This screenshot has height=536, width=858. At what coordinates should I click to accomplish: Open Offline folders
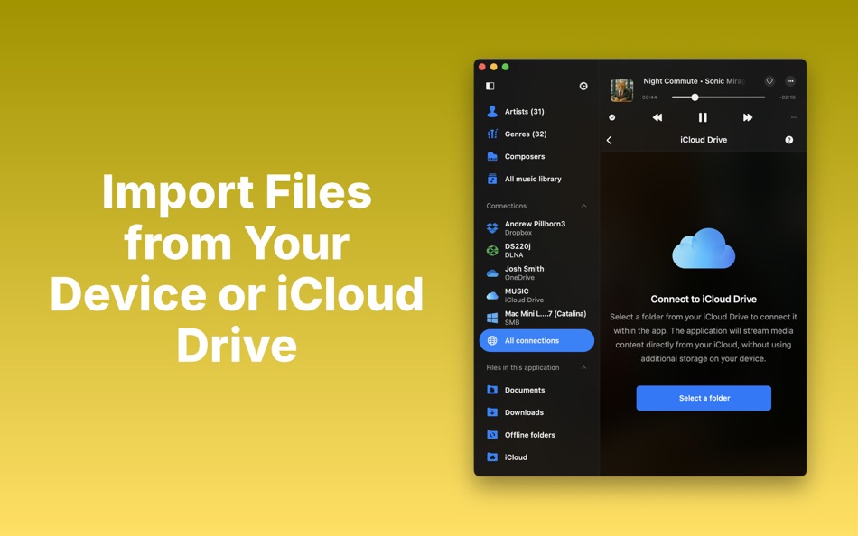pos(536,435)
